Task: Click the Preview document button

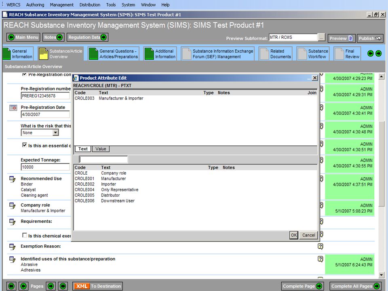Action: click(342, 38)
